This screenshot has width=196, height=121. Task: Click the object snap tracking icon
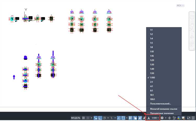119,118
